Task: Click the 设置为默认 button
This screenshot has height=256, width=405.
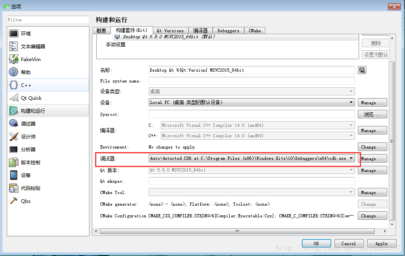Action: (375, 55)
